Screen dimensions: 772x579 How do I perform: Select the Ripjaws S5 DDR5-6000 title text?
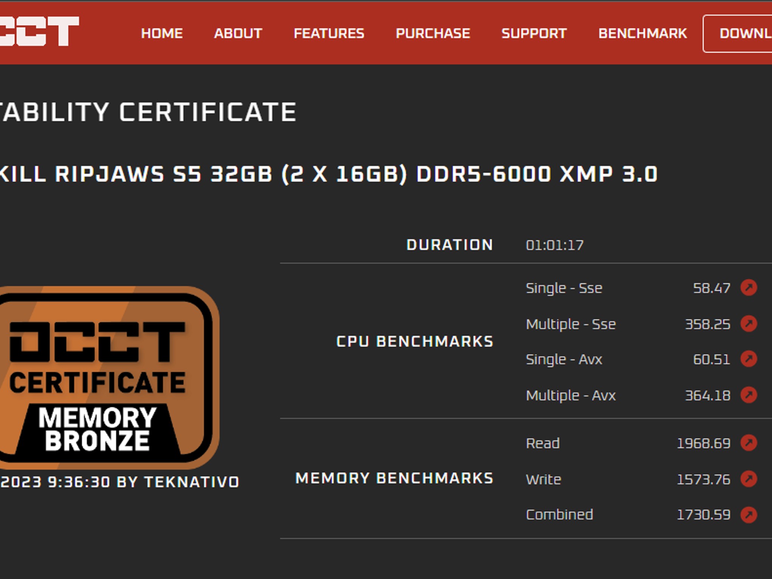pos(328,174)
